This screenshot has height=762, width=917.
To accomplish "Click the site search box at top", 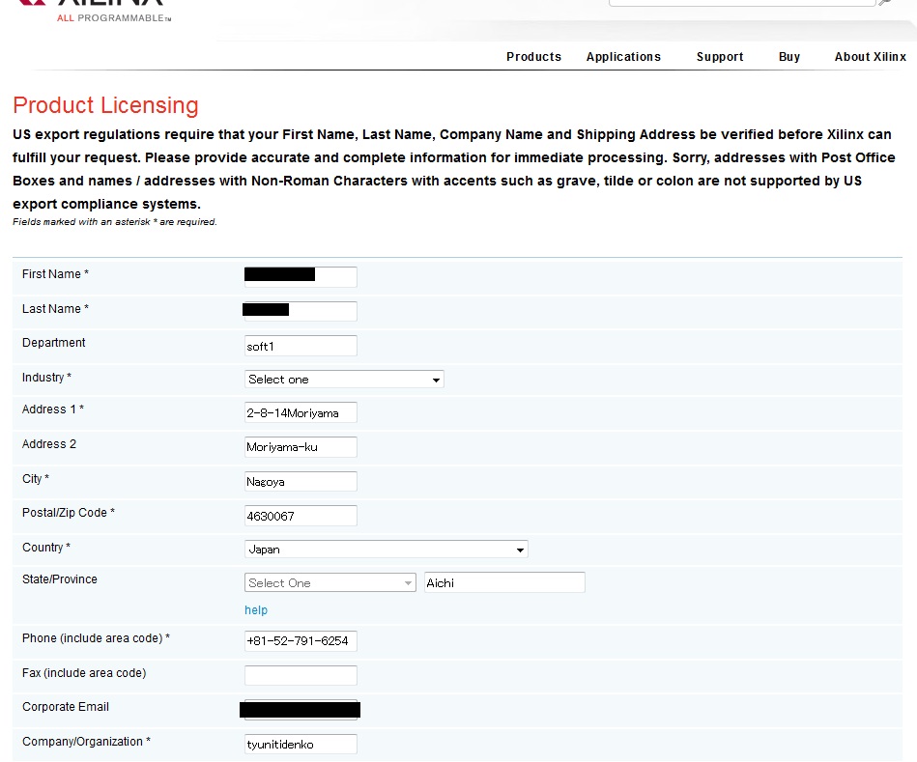I will point(741,3).
